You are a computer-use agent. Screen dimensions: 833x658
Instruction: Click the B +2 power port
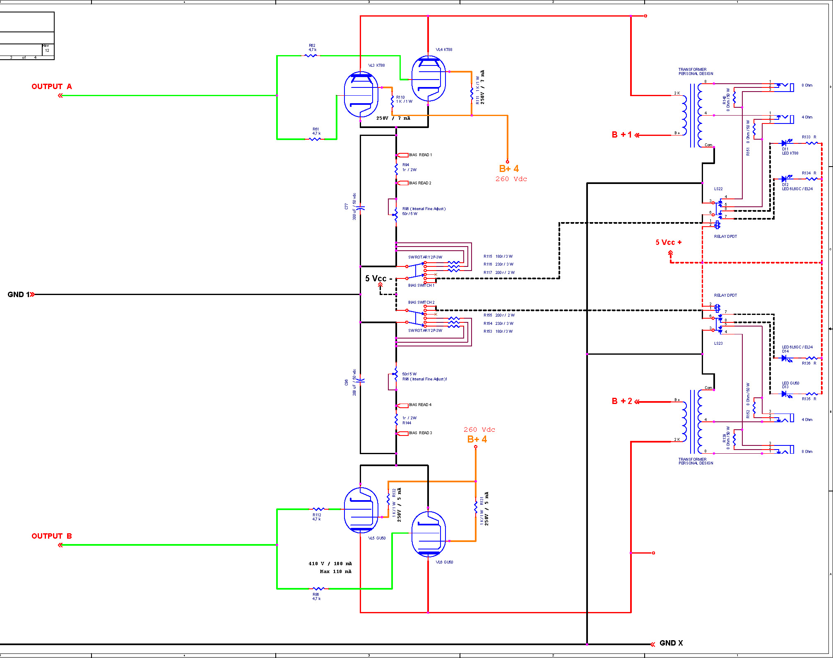(622, 401)
